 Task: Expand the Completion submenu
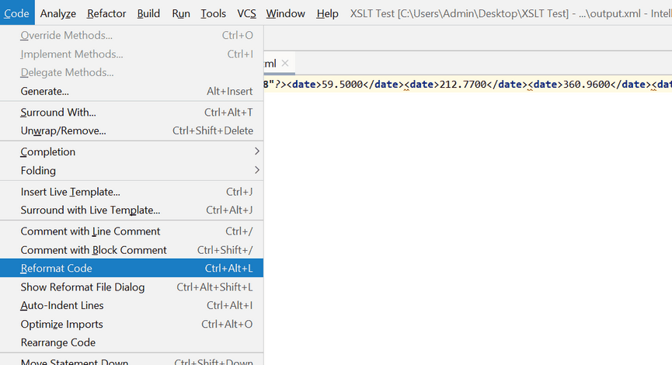132,151
